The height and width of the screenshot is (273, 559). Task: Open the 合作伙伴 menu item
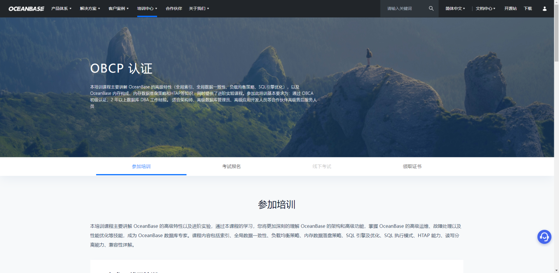click(174, 8)
